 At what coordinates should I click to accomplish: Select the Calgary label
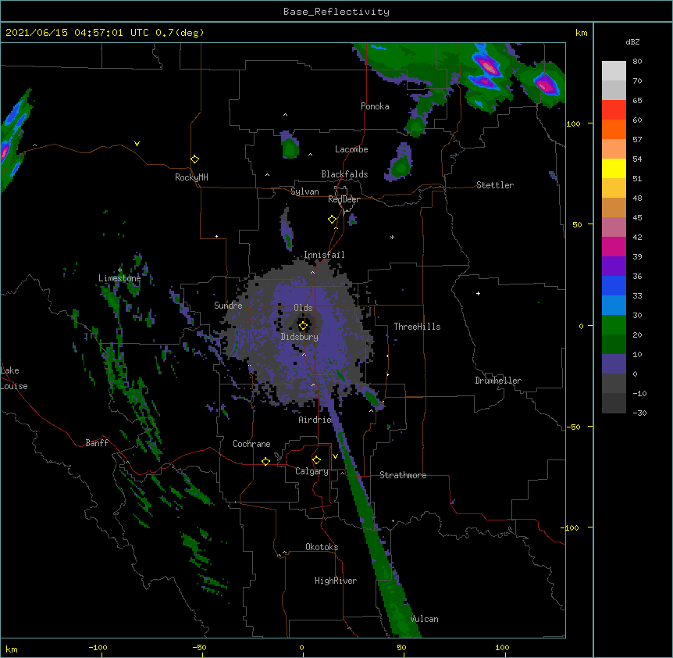pyautogui.click(x=312, y=471)
